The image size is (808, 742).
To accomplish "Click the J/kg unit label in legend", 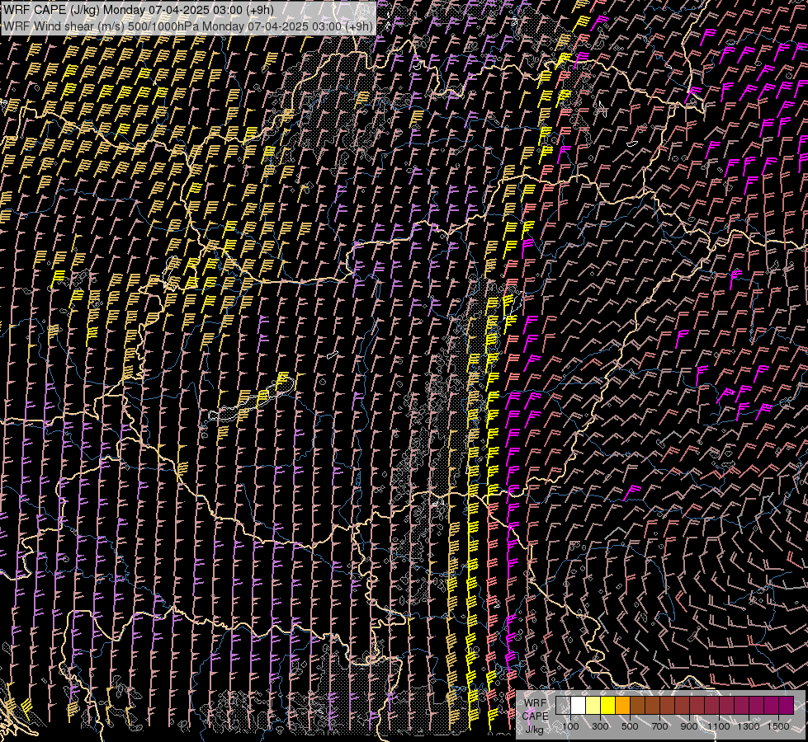I will pyautogui.click(x=534, y=730).
